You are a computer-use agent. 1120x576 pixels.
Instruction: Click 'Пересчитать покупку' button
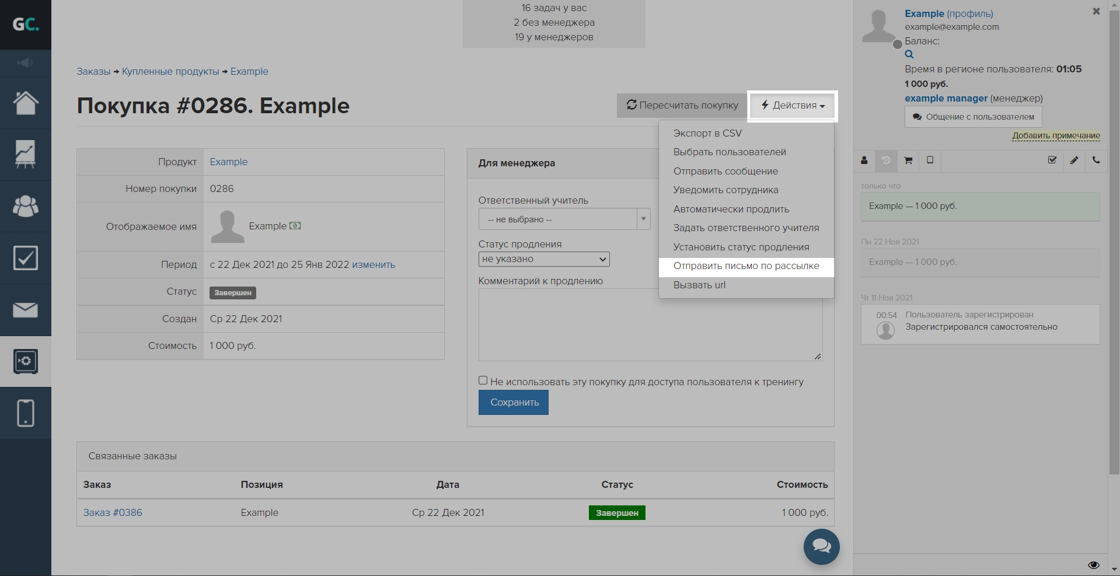pos(682,106)
